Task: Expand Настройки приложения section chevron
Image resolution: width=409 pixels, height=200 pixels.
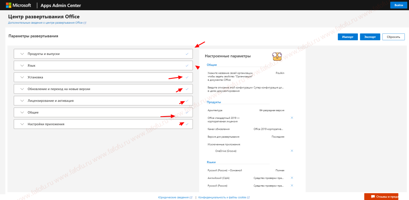Action: 22,124
